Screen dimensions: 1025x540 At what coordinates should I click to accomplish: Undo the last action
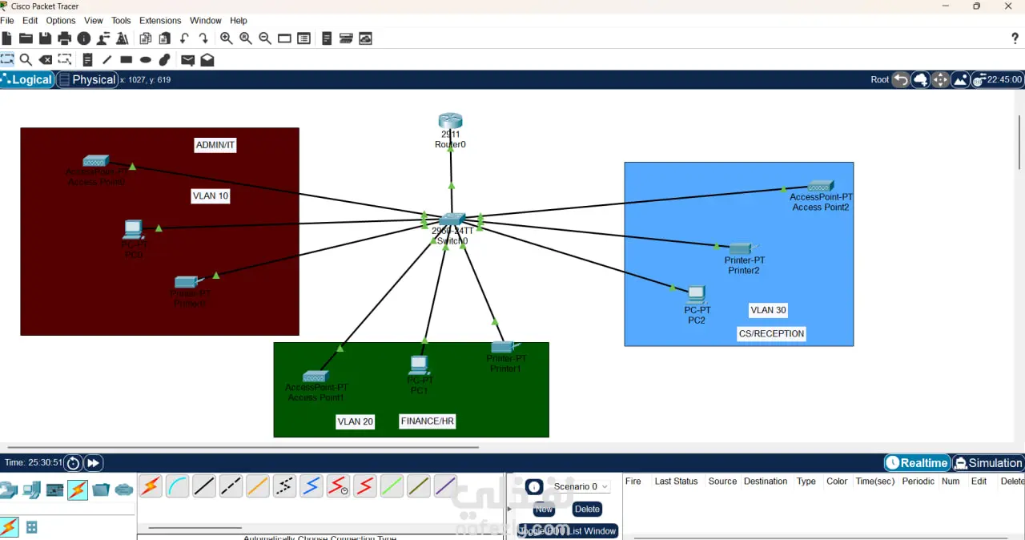tap(184, 38)
